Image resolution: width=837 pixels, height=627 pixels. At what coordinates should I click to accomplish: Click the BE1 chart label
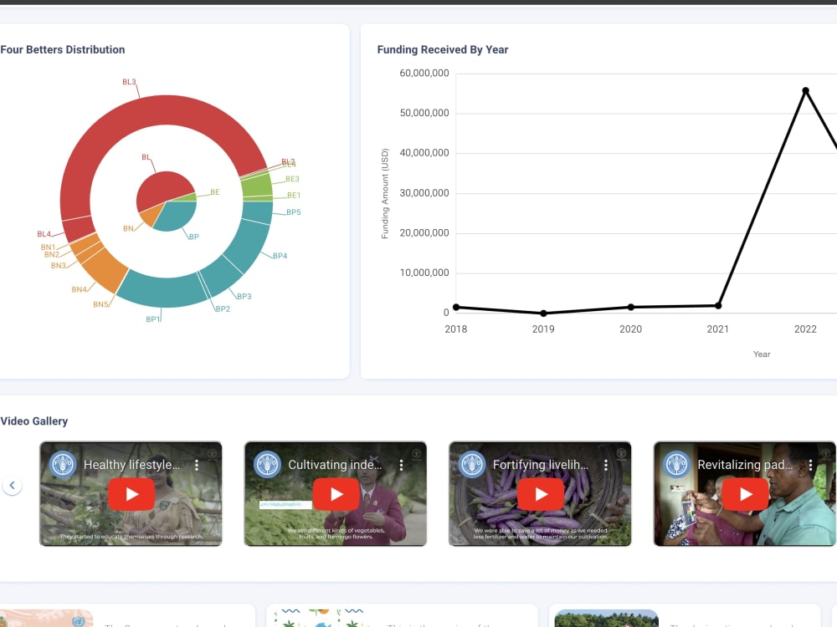click(294, 196)
